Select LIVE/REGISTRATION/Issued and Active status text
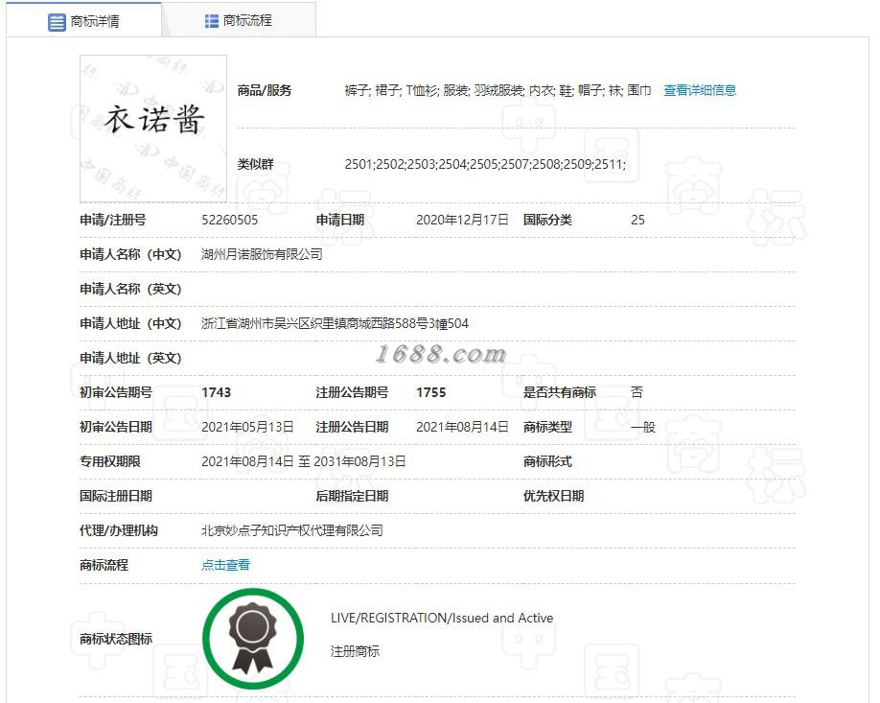This screenshot has width=880, height=703. pyautogui.click(x=442, y=619)
